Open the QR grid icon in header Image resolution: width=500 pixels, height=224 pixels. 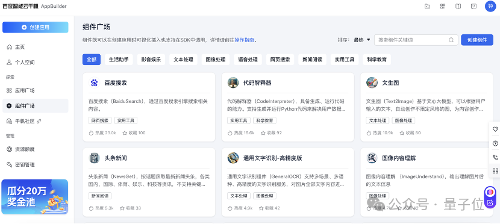(x=443, y=7)
